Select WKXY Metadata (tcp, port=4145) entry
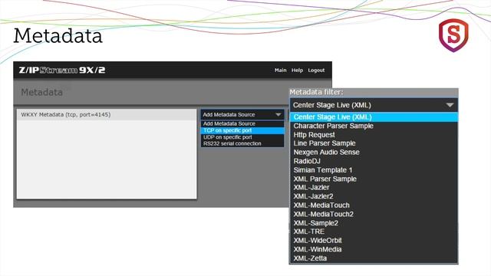 [107, 114]
